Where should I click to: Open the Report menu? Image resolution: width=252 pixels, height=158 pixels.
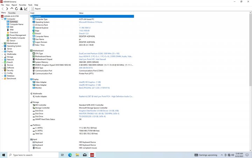pos(14,5)
